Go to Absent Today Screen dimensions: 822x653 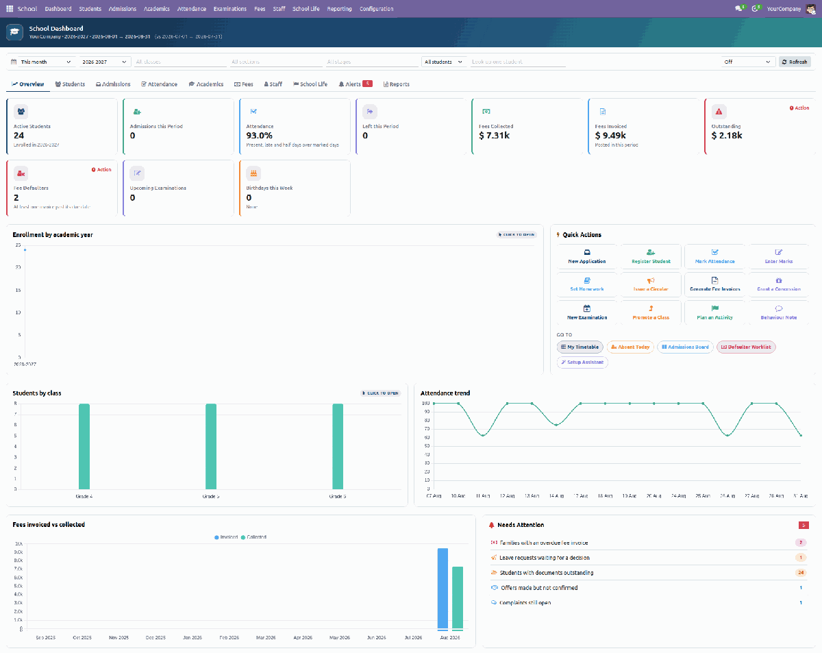(630, 347)
